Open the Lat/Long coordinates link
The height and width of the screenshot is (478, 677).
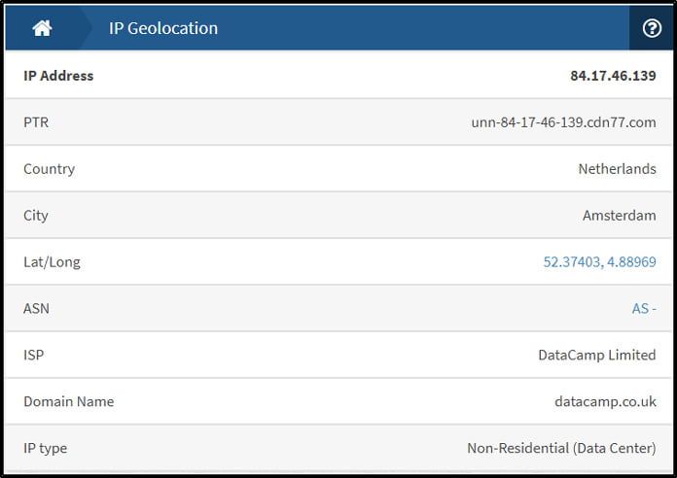click(x=599, y=262)
